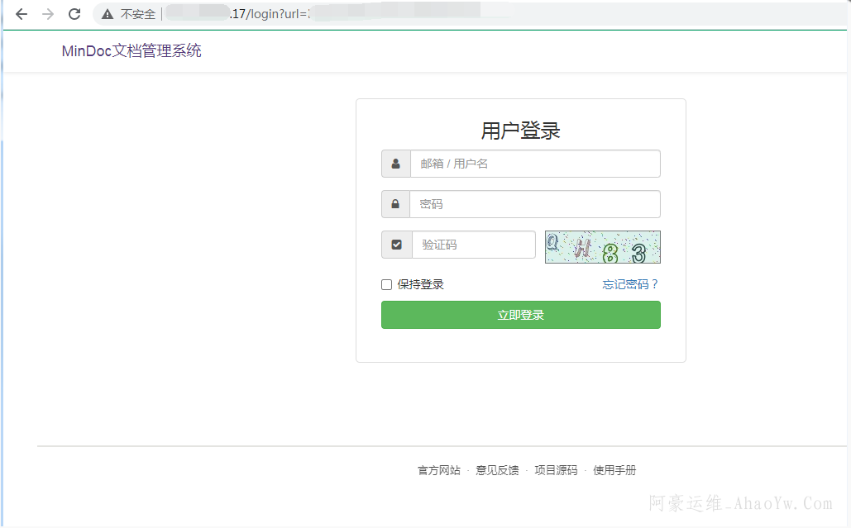Open the 项目源码 footer link
This screenshot has width=851, height=528.
tap(556, 471)
